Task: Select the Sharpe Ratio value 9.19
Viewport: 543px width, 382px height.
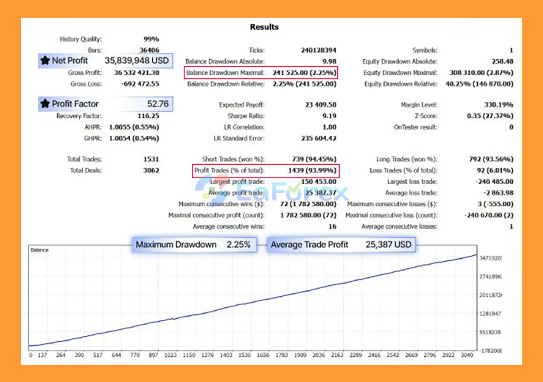Action: 329,116
